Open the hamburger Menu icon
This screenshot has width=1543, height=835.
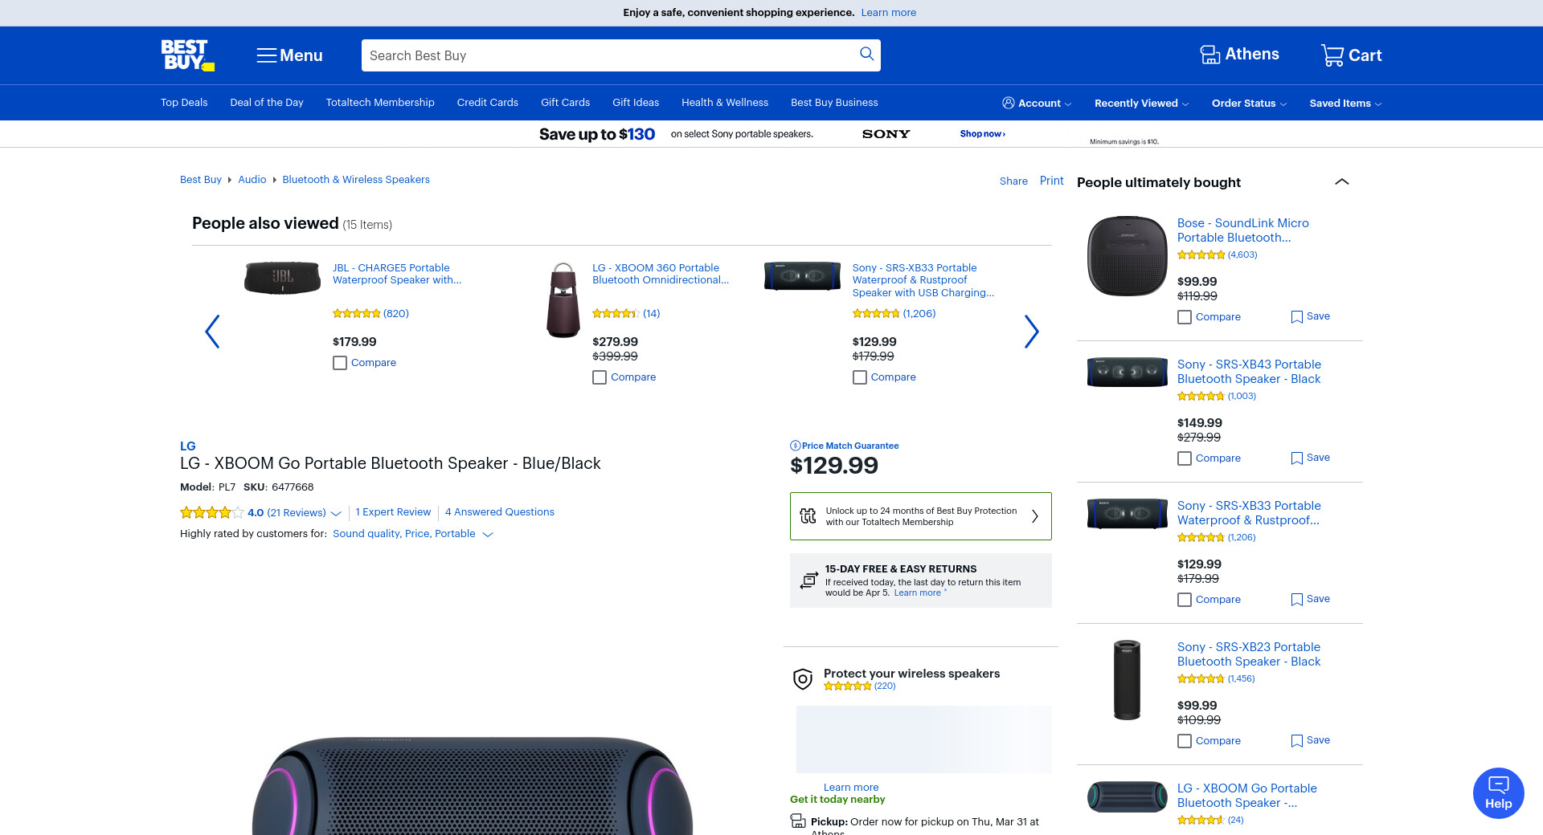[267, 55]
